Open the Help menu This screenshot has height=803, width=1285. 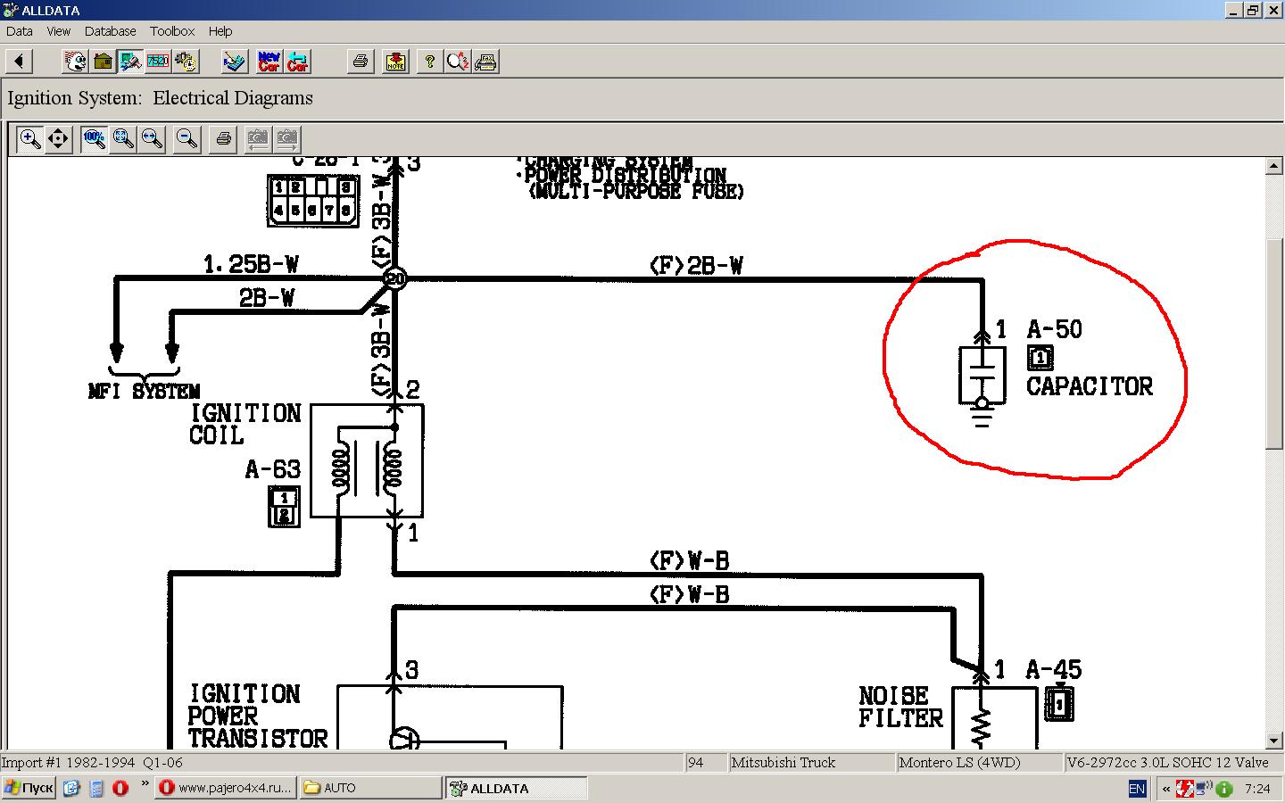220,31
